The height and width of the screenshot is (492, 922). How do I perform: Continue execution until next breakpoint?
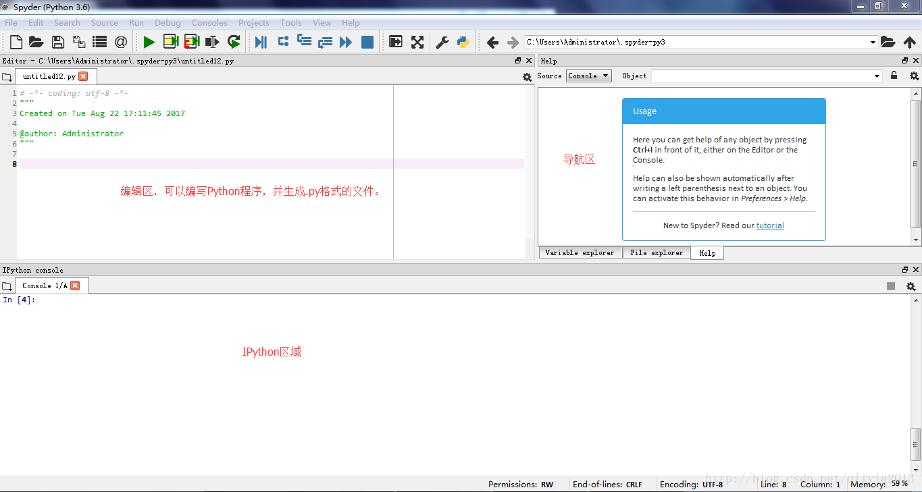coord(346,42)
